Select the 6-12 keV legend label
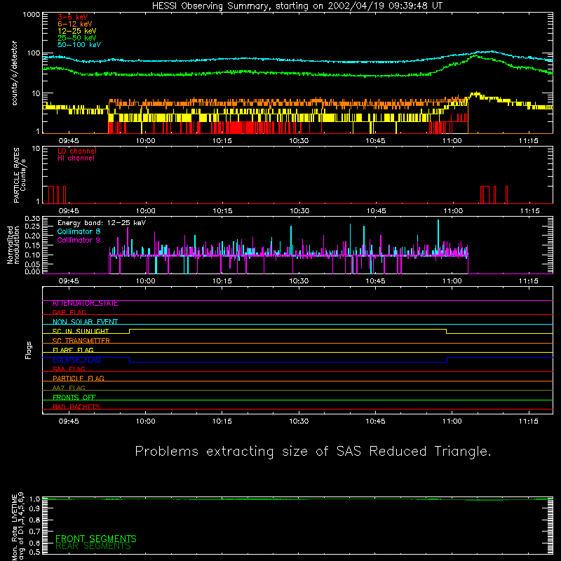This screenshot has width=561, height=561. tap(74, 24)
